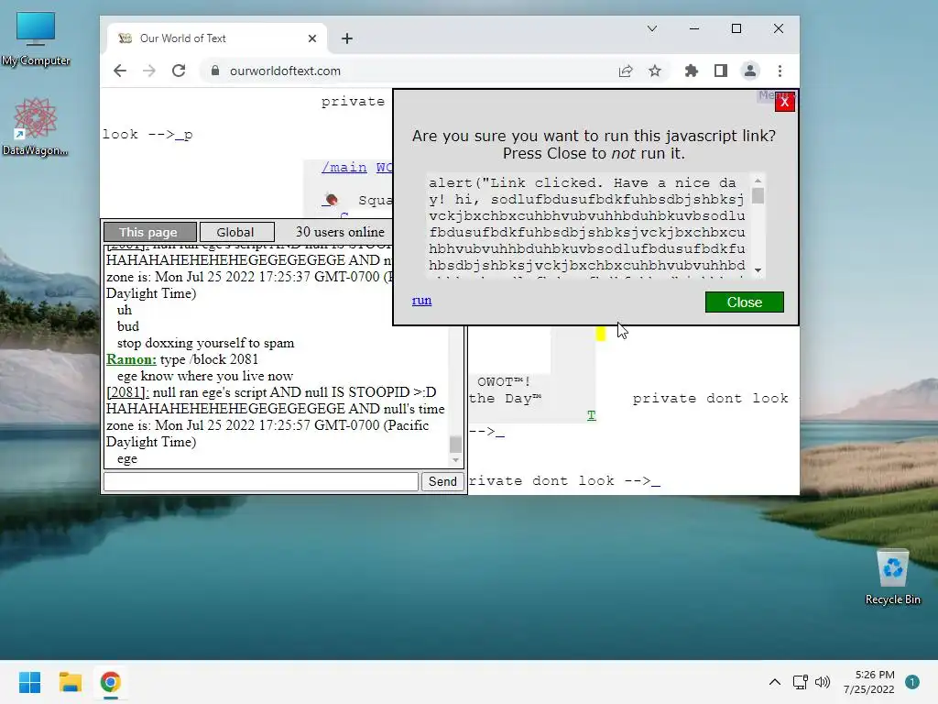Click the /main link on the page

[x=344, y=167]
